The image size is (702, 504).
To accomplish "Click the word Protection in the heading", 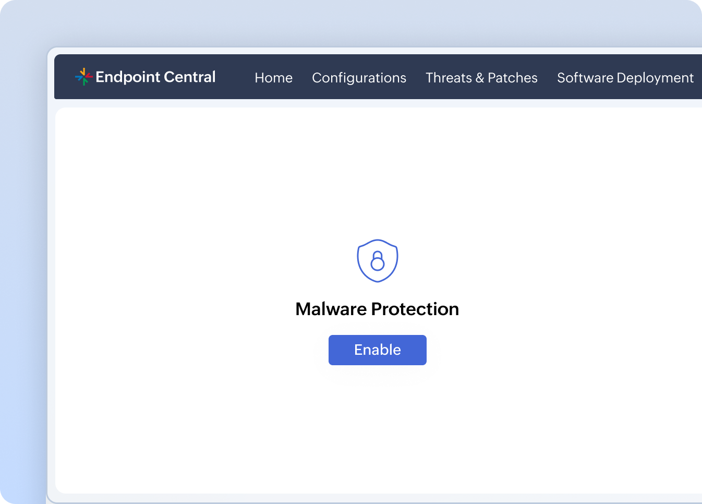I will coord(415,309).
